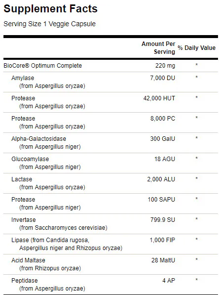The width and height of the screenshot is (219, 295).
Task: Click the % Daily Value column header
Action: [x=196, y=48]
